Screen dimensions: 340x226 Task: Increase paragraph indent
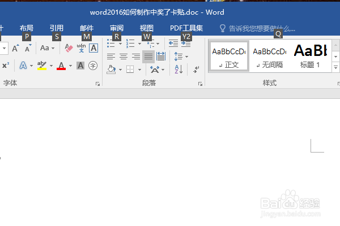pos(186,44)
